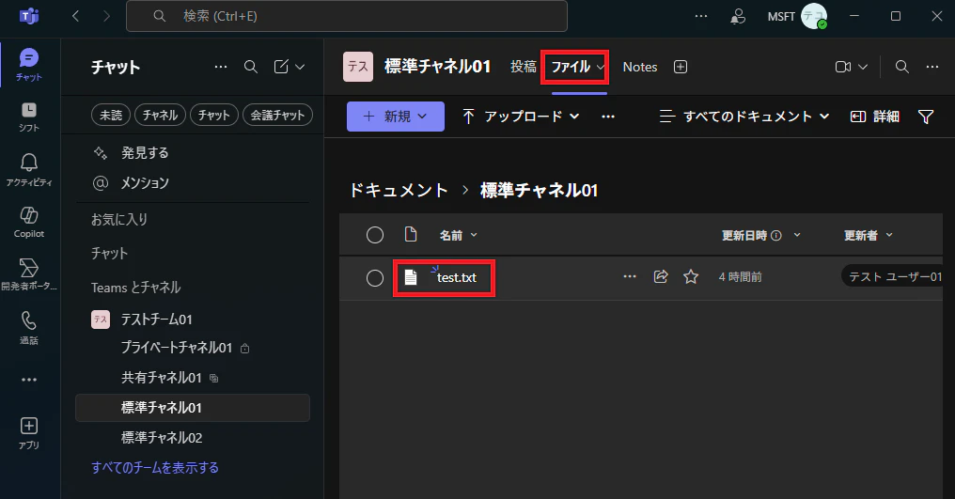Open 共有チャネル01 channel
This screenshot has height=499, width=955.
[162, 378]
